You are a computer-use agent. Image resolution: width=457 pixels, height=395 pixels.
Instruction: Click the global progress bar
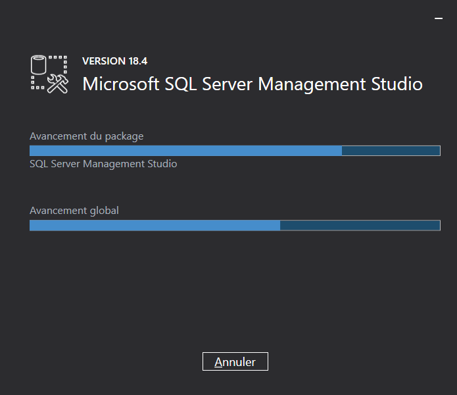pyautogui.click(x=235, y=225)
